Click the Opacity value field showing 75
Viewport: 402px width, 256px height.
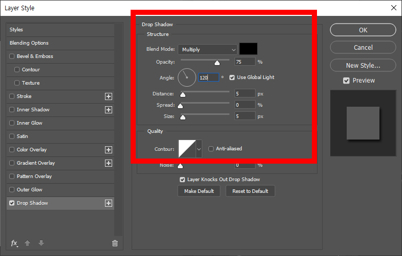[245, 62]
